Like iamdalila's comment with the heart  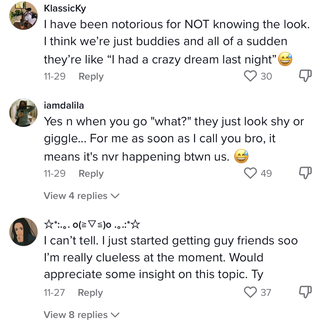click(250, 173)
